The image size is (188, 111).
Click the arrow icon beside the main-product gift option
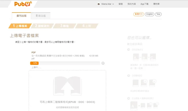point(129,98)
